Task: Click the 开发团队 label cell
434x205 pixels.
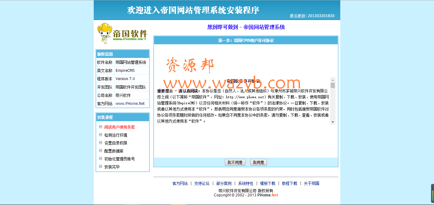Action: pos(105,87)
